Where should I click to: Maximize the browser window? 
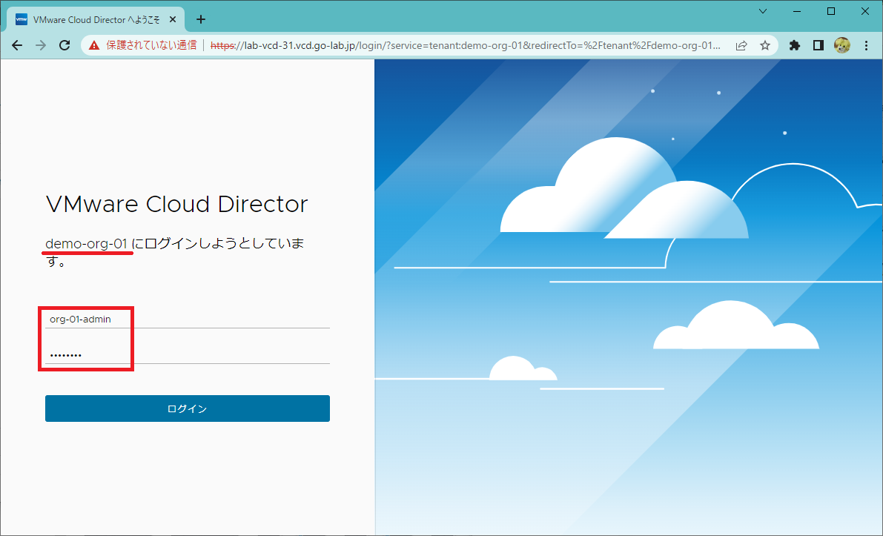tap(830, 11)
